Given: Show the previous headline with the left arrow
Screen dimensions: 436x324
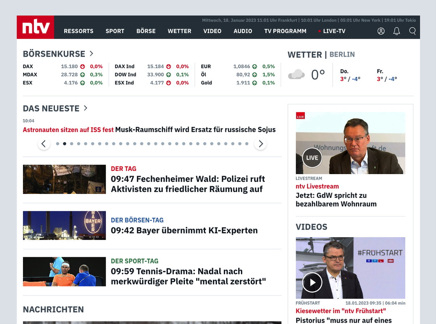Looking at the screenshot, I should pyautogui.click(x=44, y=144).
